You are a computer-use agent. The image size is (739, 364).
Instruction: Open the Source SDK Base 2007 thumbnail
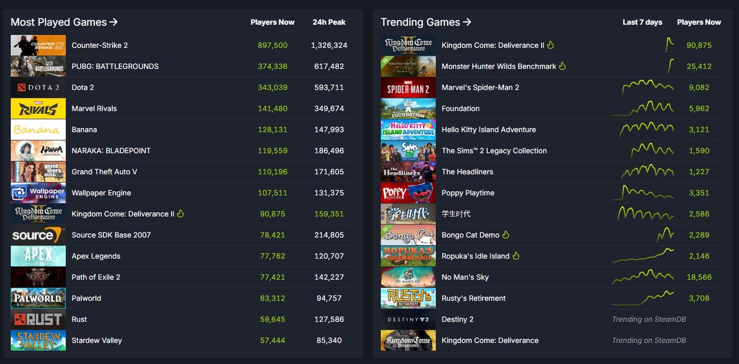click(x=38, y=235)
